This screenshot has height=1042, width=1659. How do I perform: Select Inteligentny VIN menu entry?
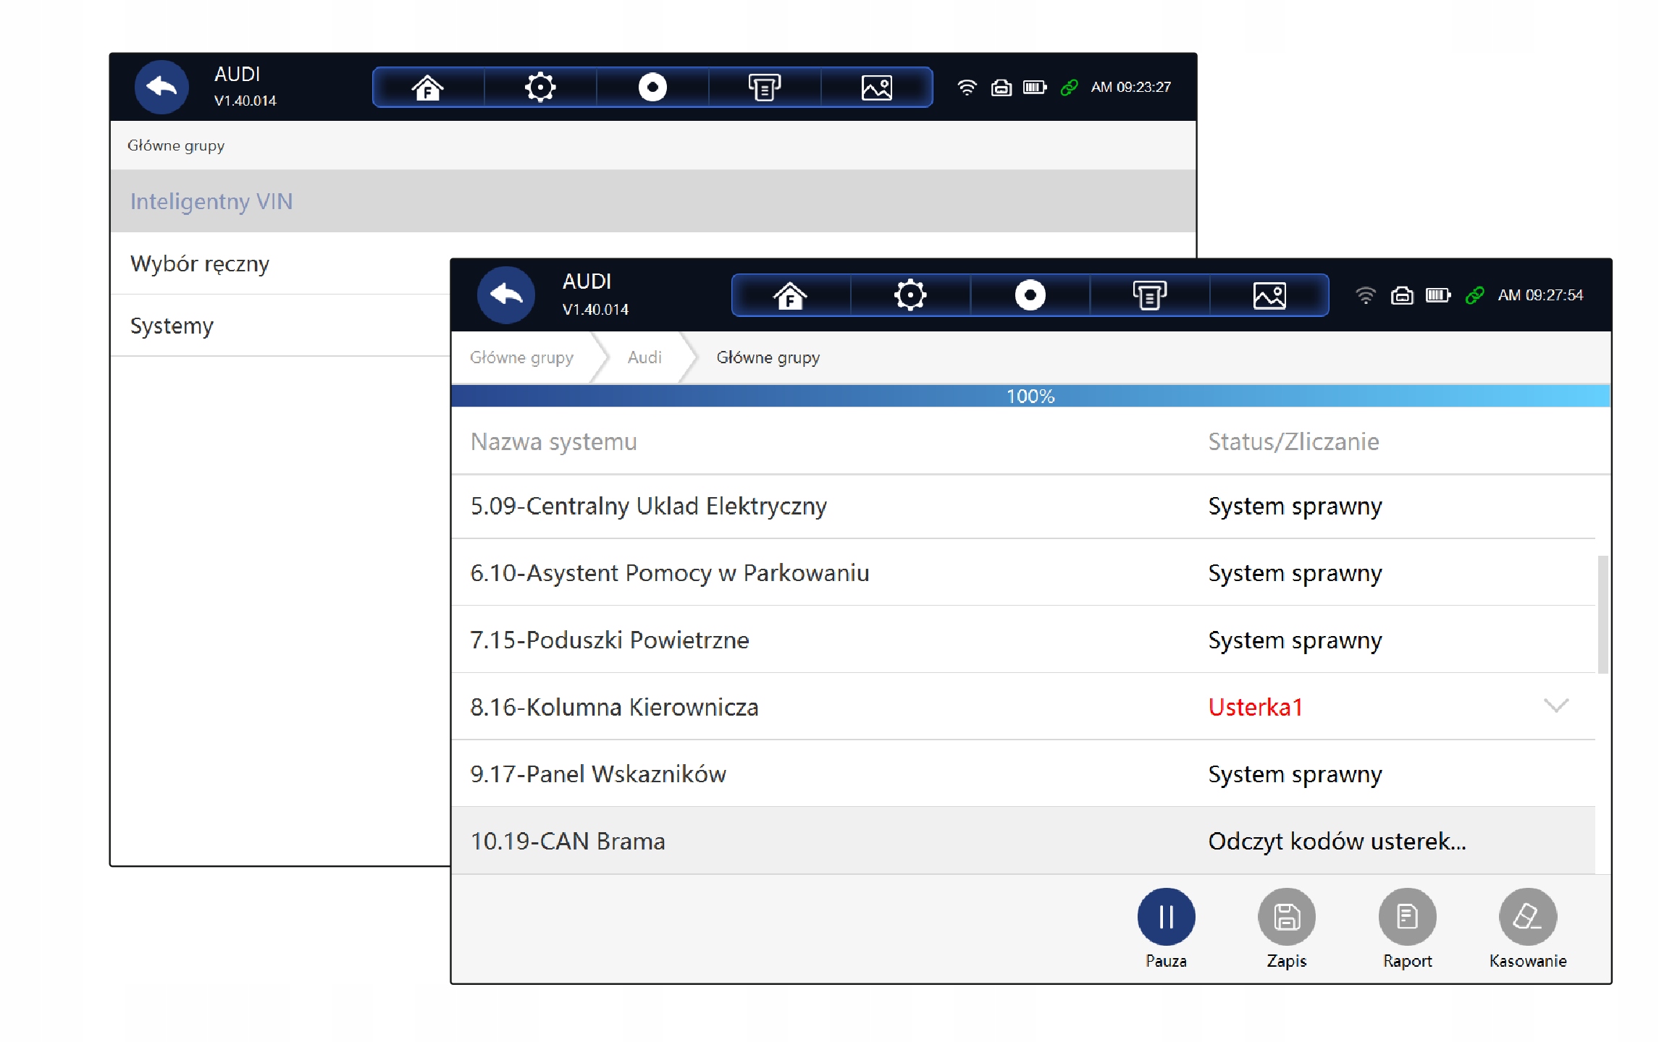click(x=211, y=201)
